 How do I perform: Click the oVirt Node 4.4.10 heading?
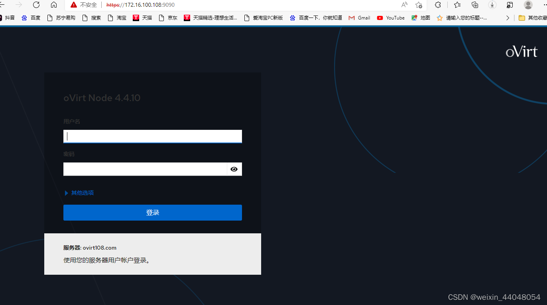102,98
